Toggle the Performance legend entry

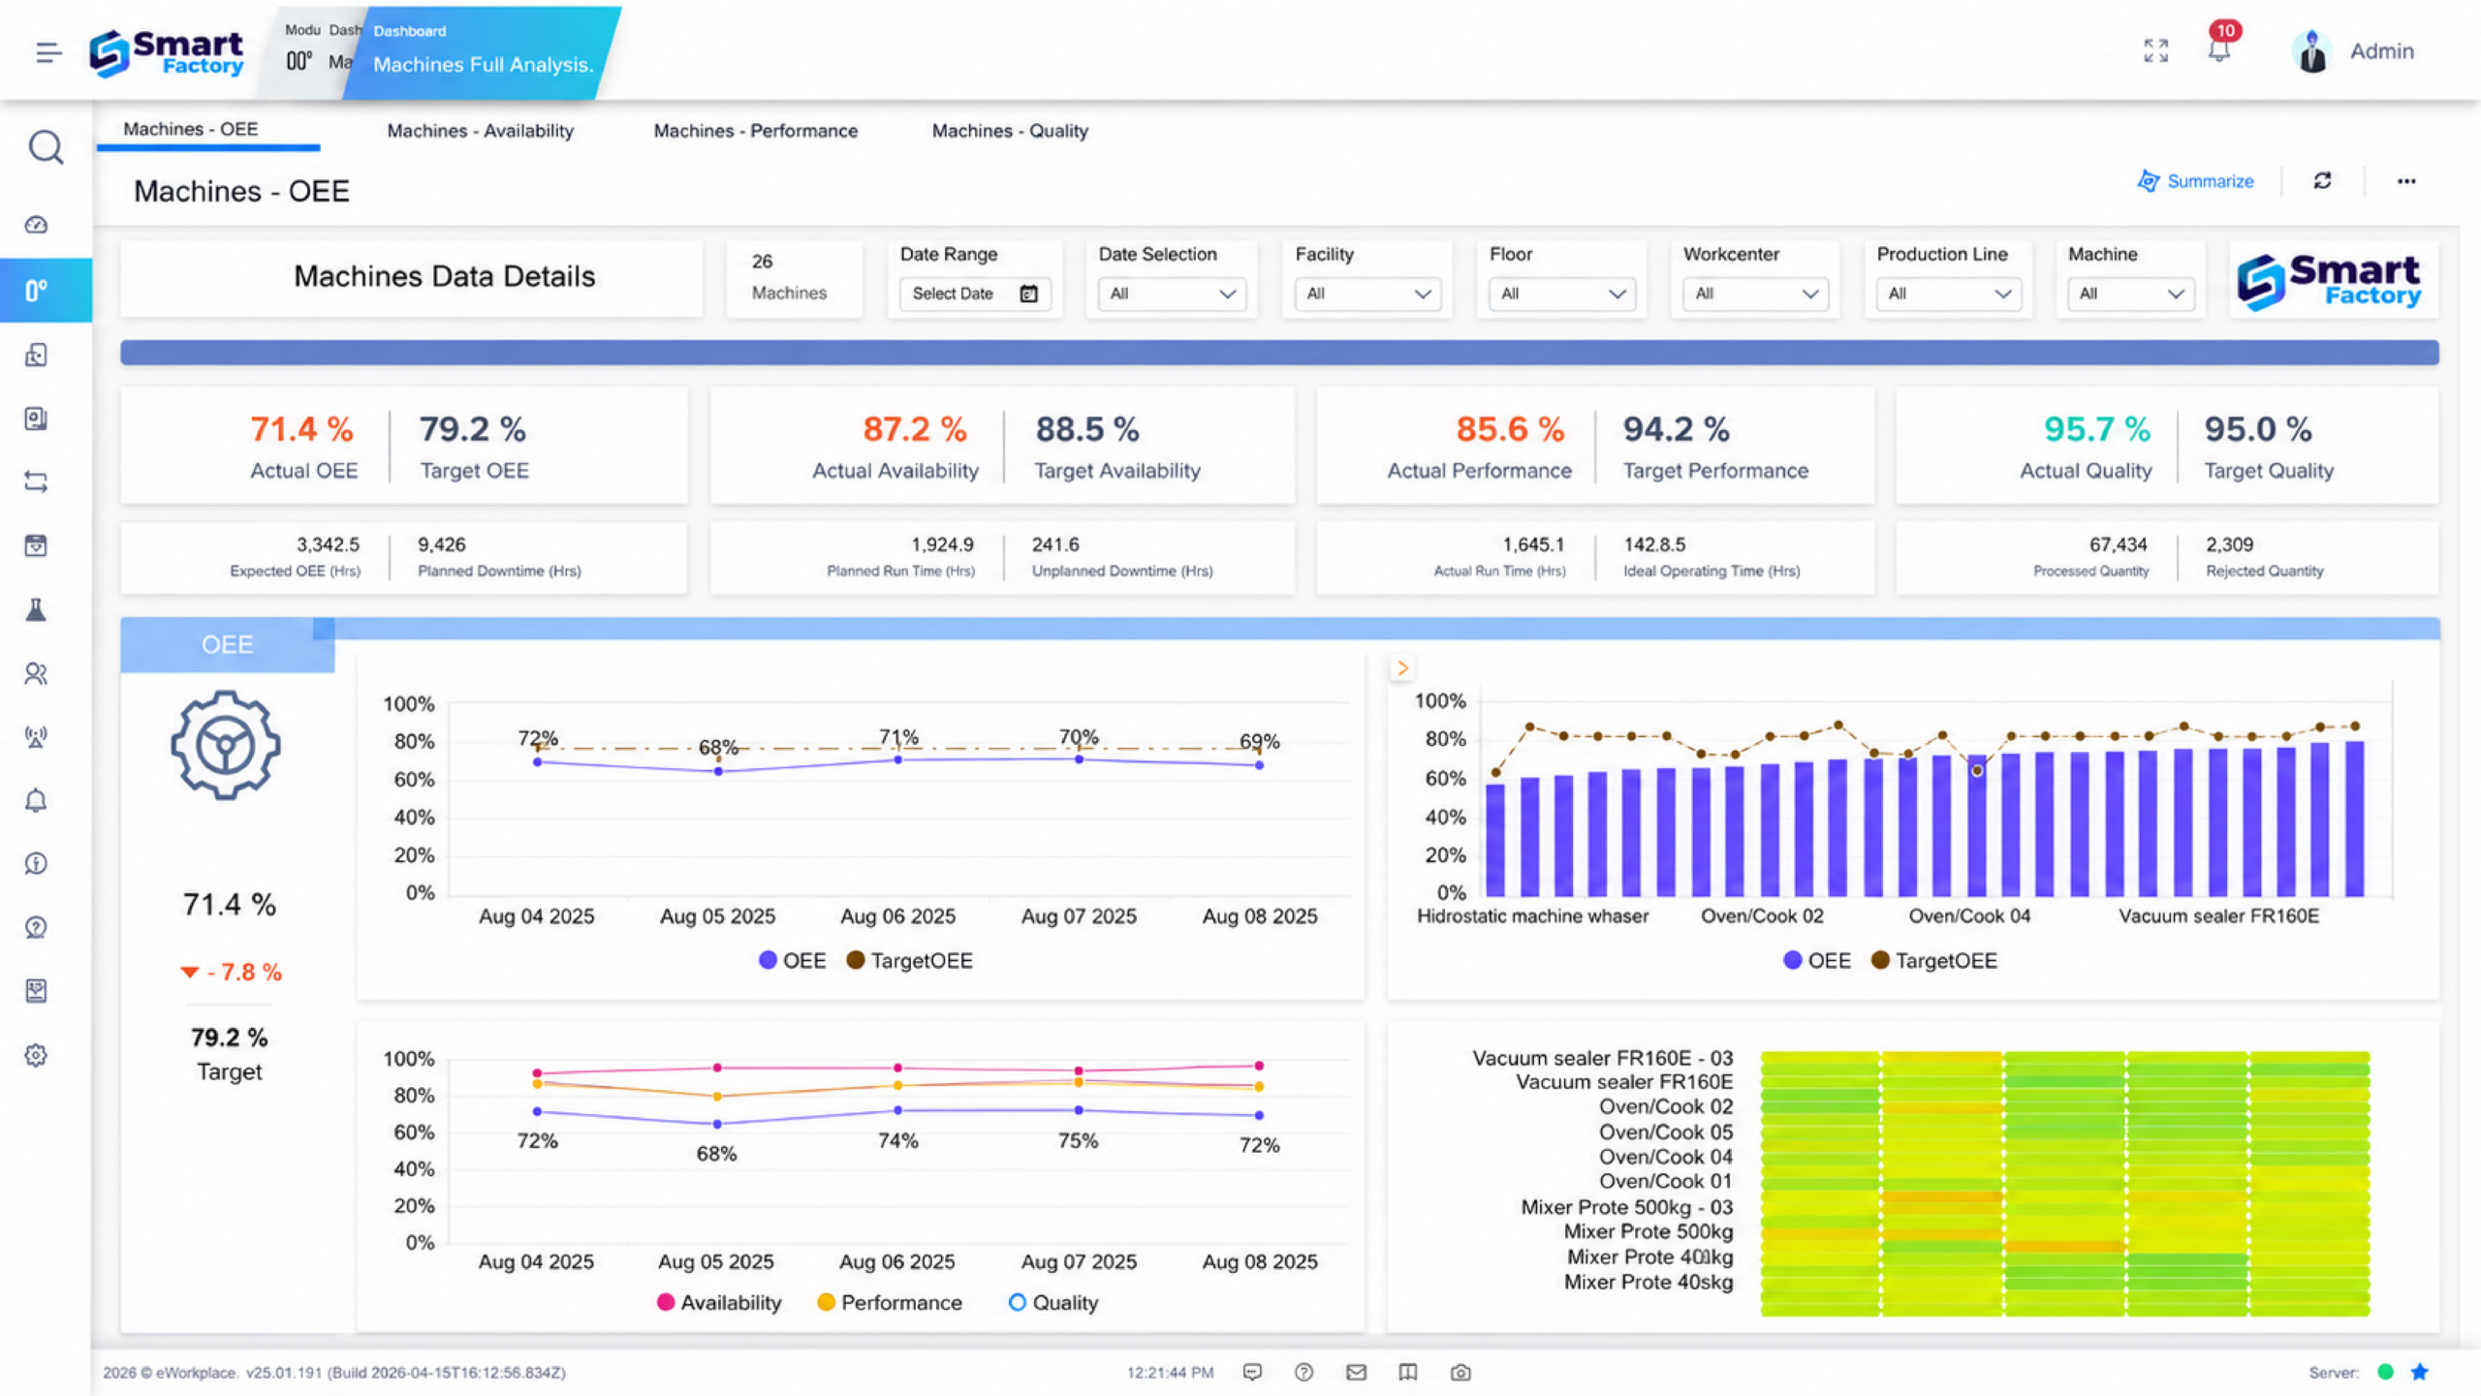click(889, 1303)
